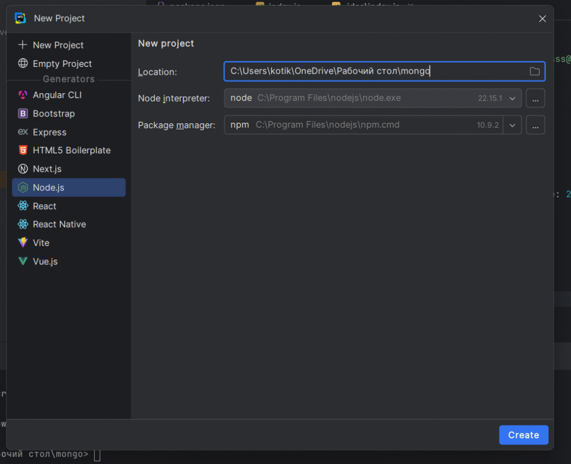
Task: Choose the HTML5 Boilerplate generator
Action: point(69,151)
